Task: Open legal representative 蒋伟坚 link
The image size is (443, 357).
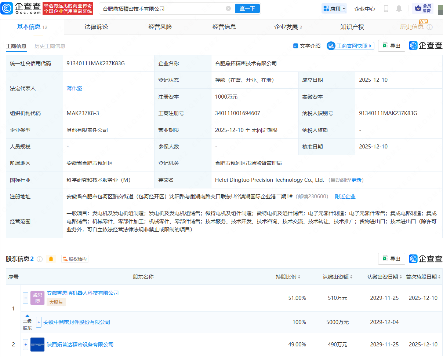Action: point(75,88)
